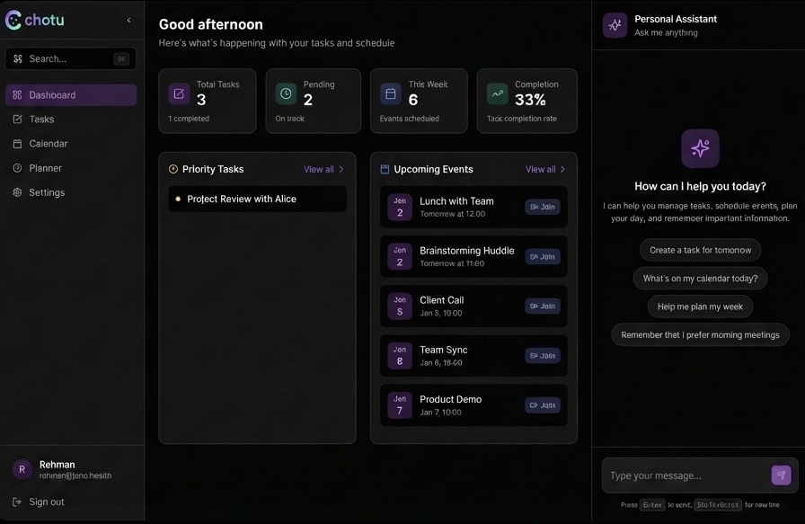Screen dimensions: 805x524
Task: Open the Planner clock icon
Action: pyautogui.click(x=17, y=167)
